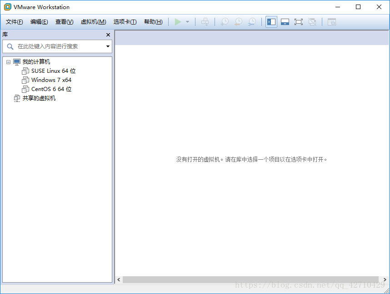Screen dimensions: 390x294
Task: Collapse the 我的计算机 tree node
Action: click(x=9, y=62)
